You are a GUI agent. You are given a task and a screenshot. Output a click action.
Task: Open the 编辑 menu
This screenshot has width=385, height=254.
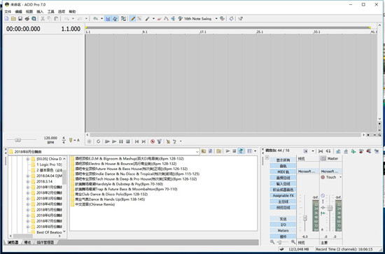19,11
